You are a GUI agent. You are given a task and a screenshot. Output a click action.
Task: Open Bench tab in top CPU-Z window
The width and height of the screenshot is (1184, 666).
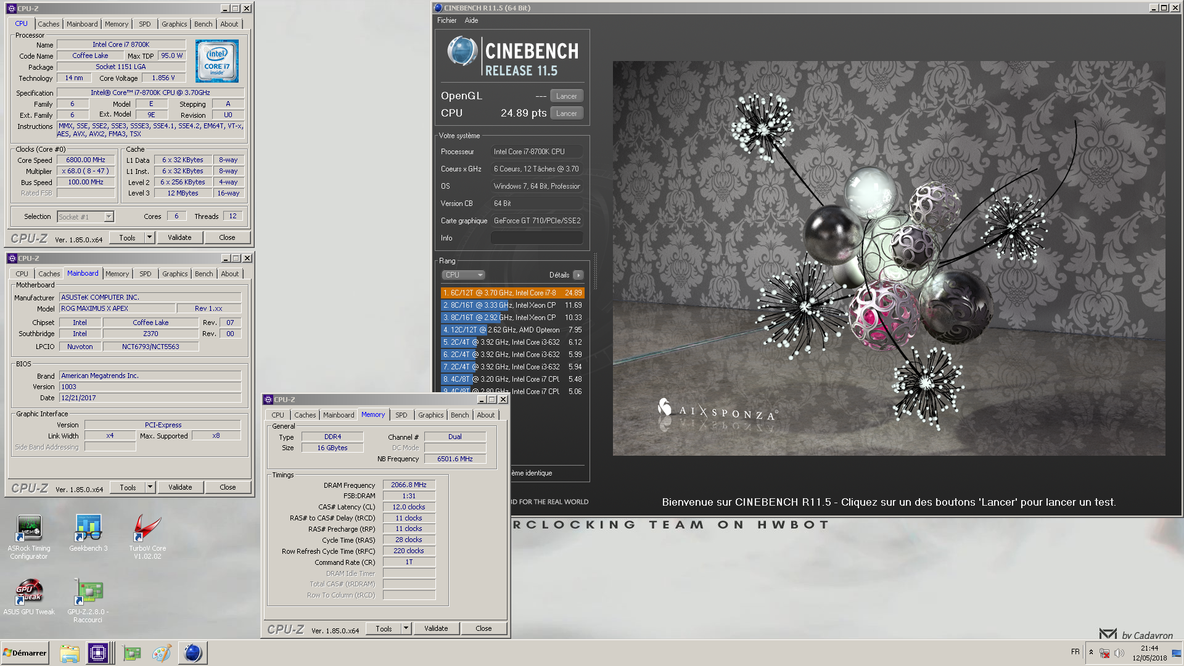click(203, 24)
